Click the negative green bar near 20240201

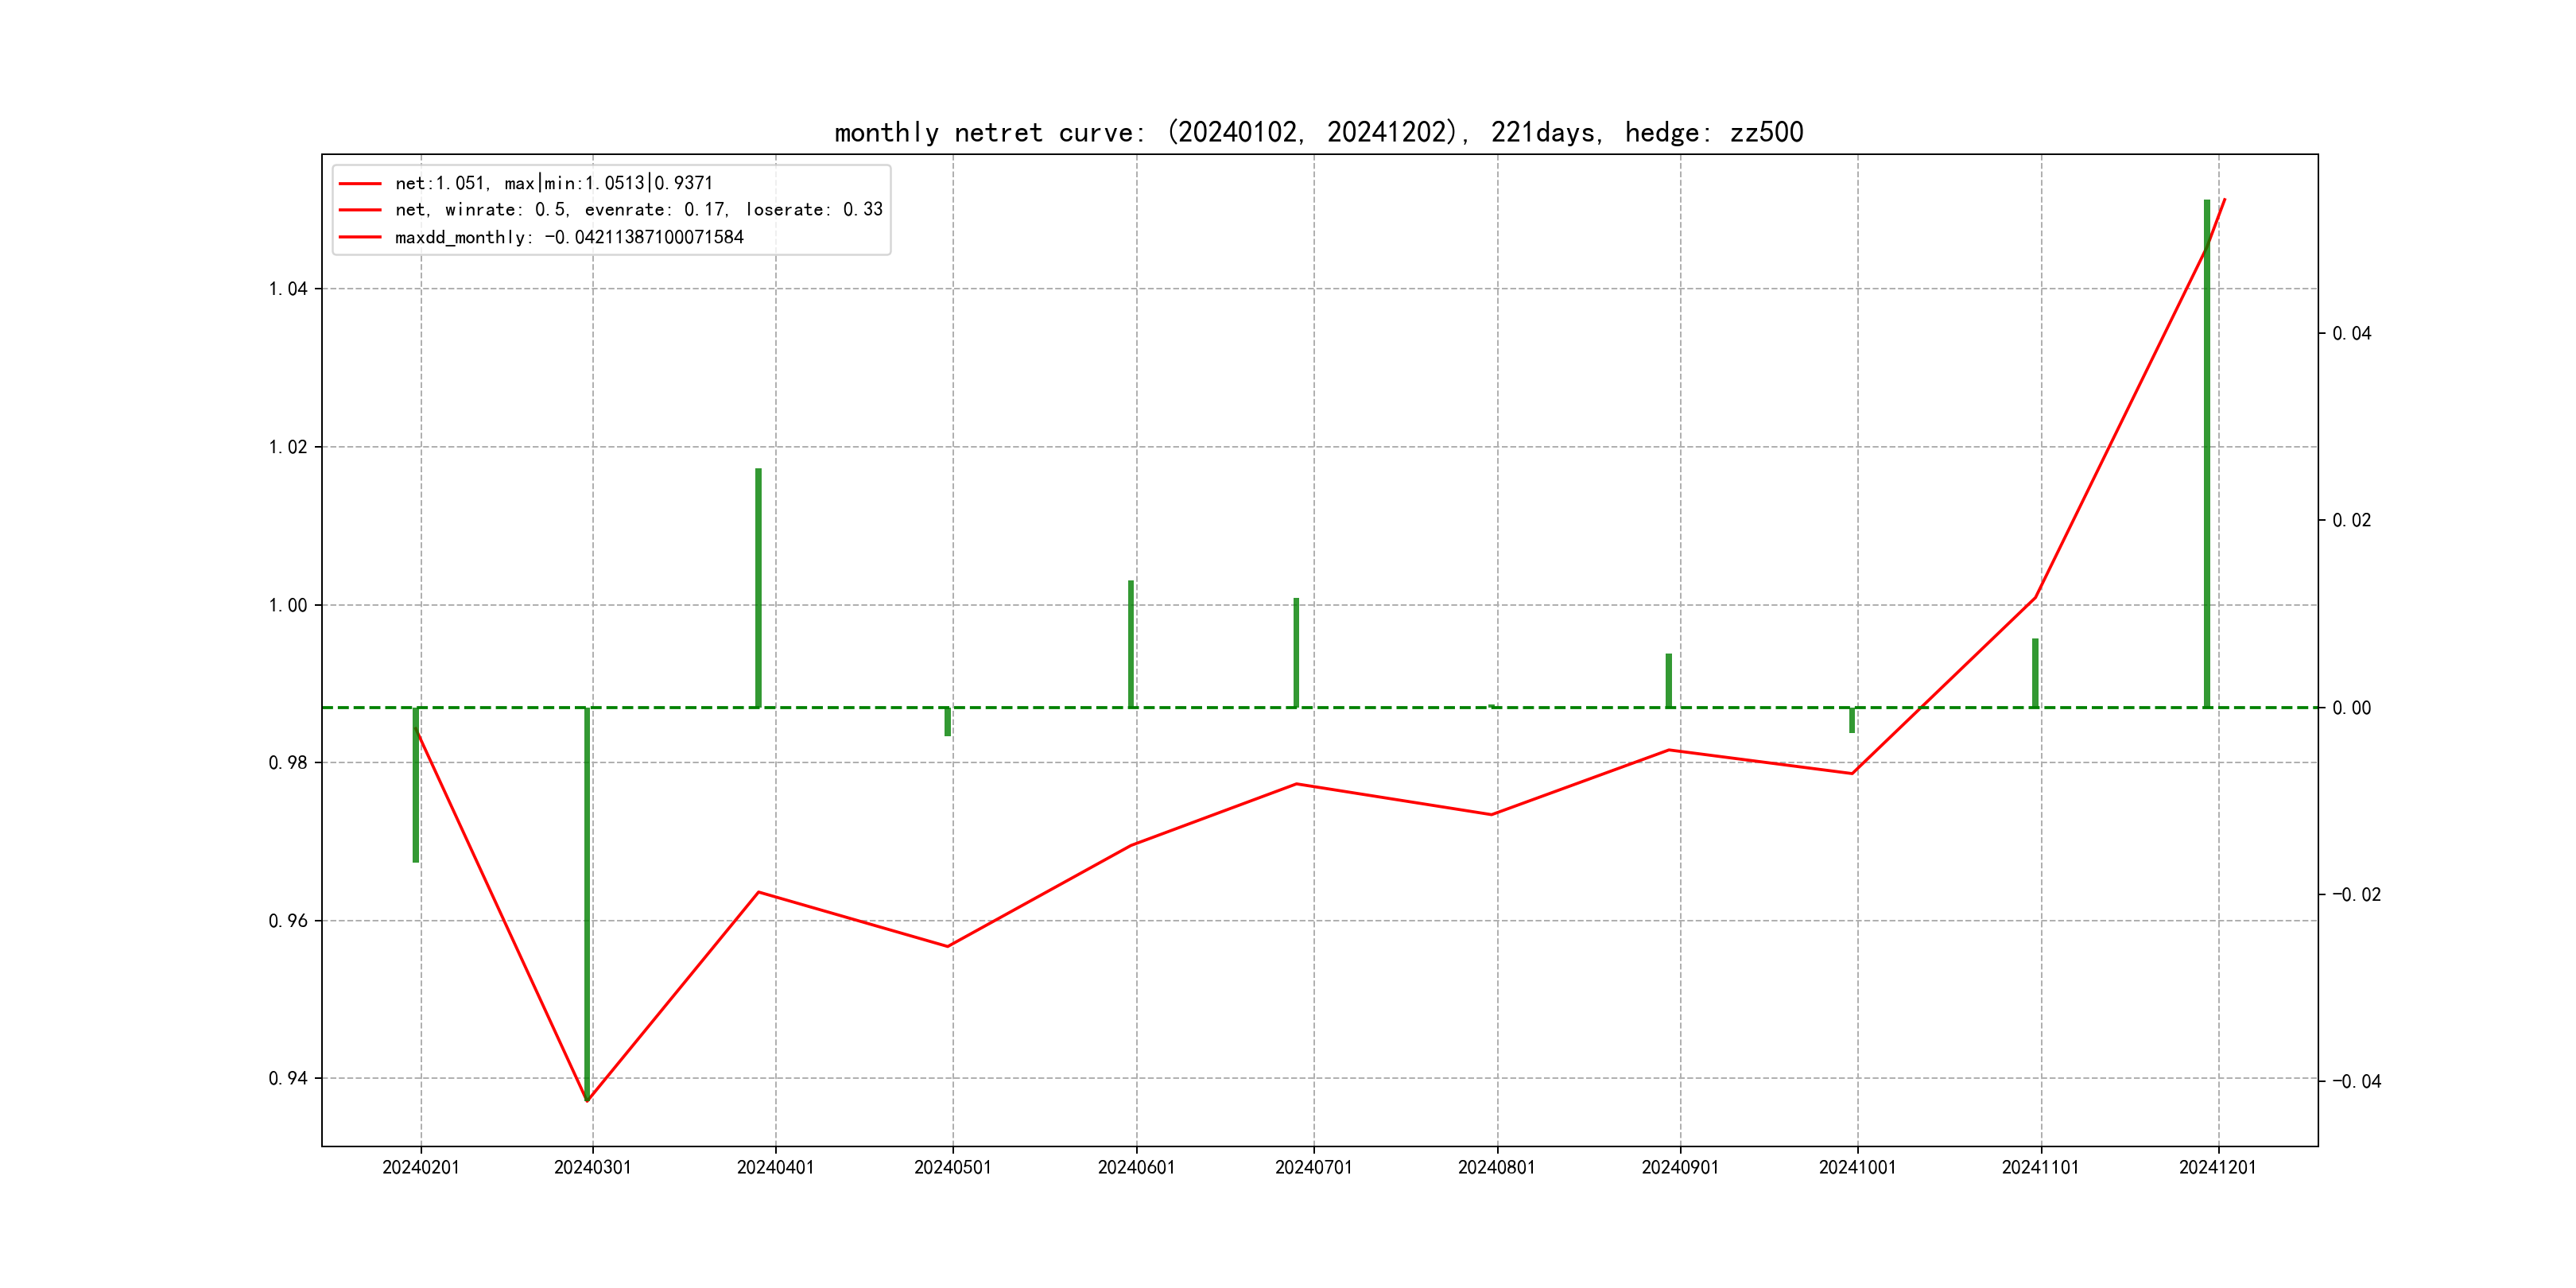[416, 785]
